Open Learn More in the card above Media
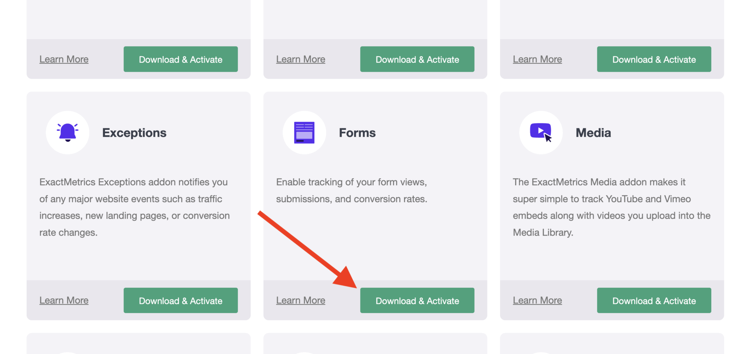The height and width of the screenshot is (354, 751). 537,59
